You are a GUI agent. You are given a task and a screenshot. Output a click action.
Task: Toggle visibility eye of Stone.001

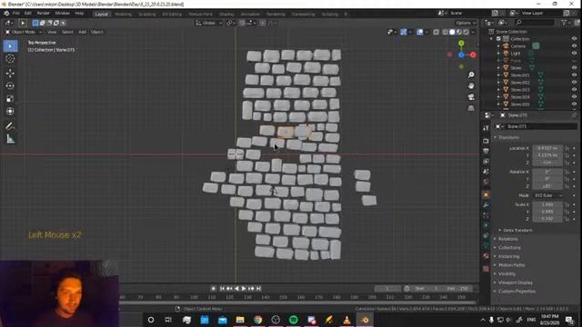[x=574, y=75]
